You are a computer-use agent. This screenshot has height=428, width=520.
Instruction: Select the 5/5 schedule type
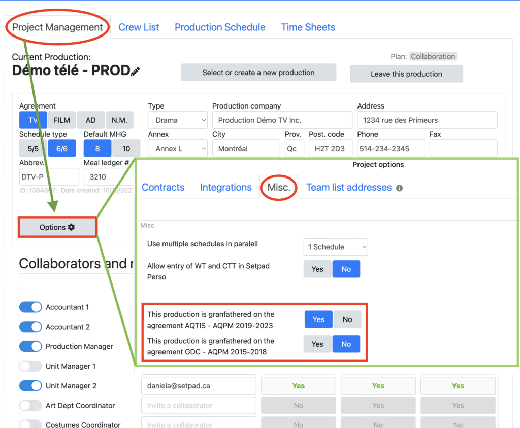pos(32,149)
